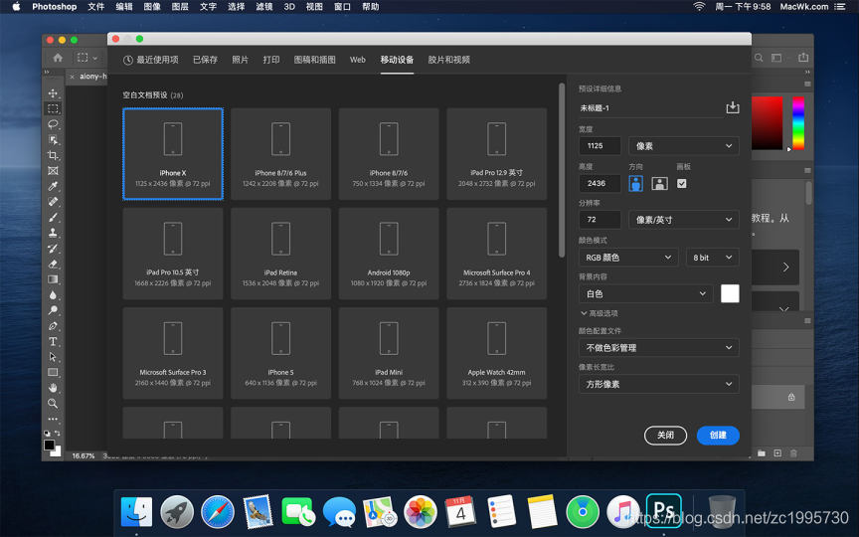859x537 pixels.
Task: Open the 窗口 menu
Action: pos(342,7)
